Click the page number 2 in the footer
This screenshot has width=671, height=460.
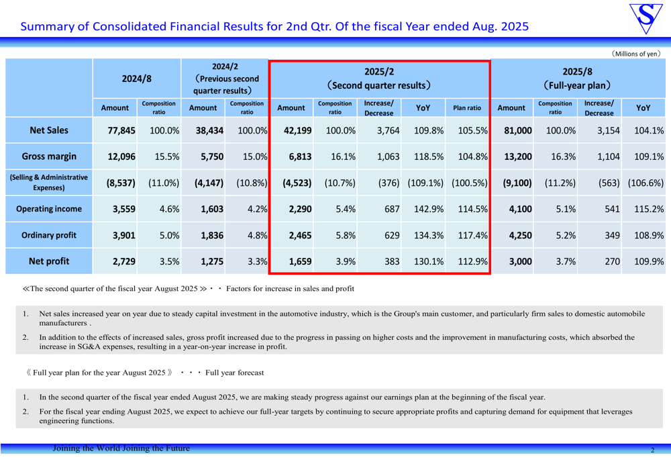coord(653,450)
